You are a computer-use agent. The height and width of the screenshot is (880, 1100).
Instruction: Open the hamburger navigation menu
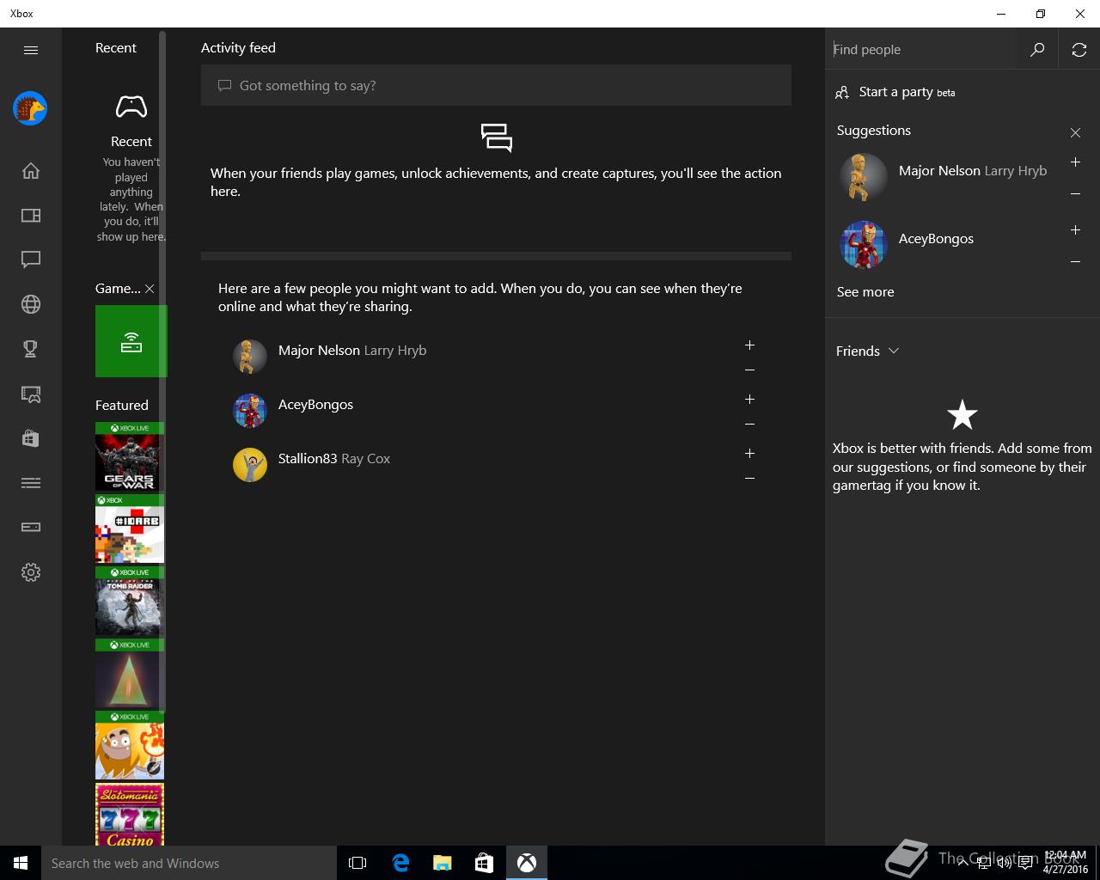click(x=31, y=50)
